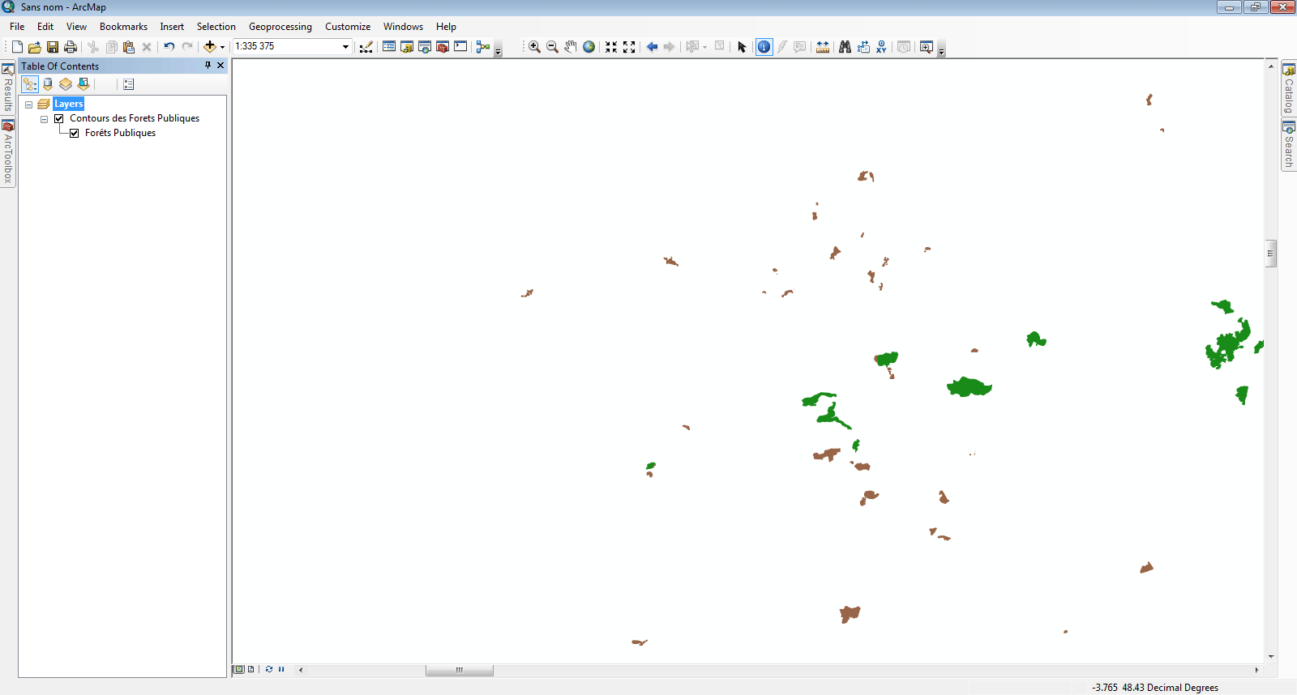Open the ArcToolbox window from toolbar
Viewport: 1297px width, 695px height.
(x=443, y=47)
